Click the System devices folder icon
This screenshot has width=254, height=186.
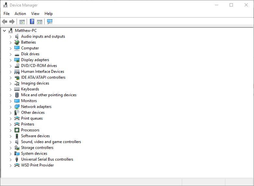coord(17,153)
